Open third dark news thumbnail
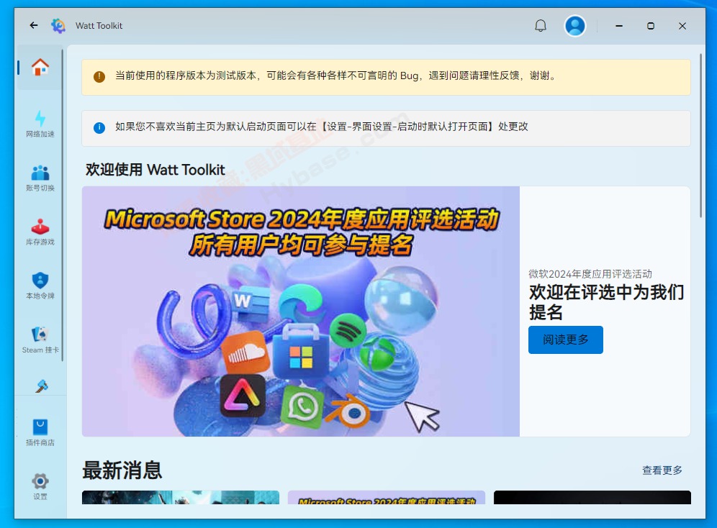 pos(592,497)
